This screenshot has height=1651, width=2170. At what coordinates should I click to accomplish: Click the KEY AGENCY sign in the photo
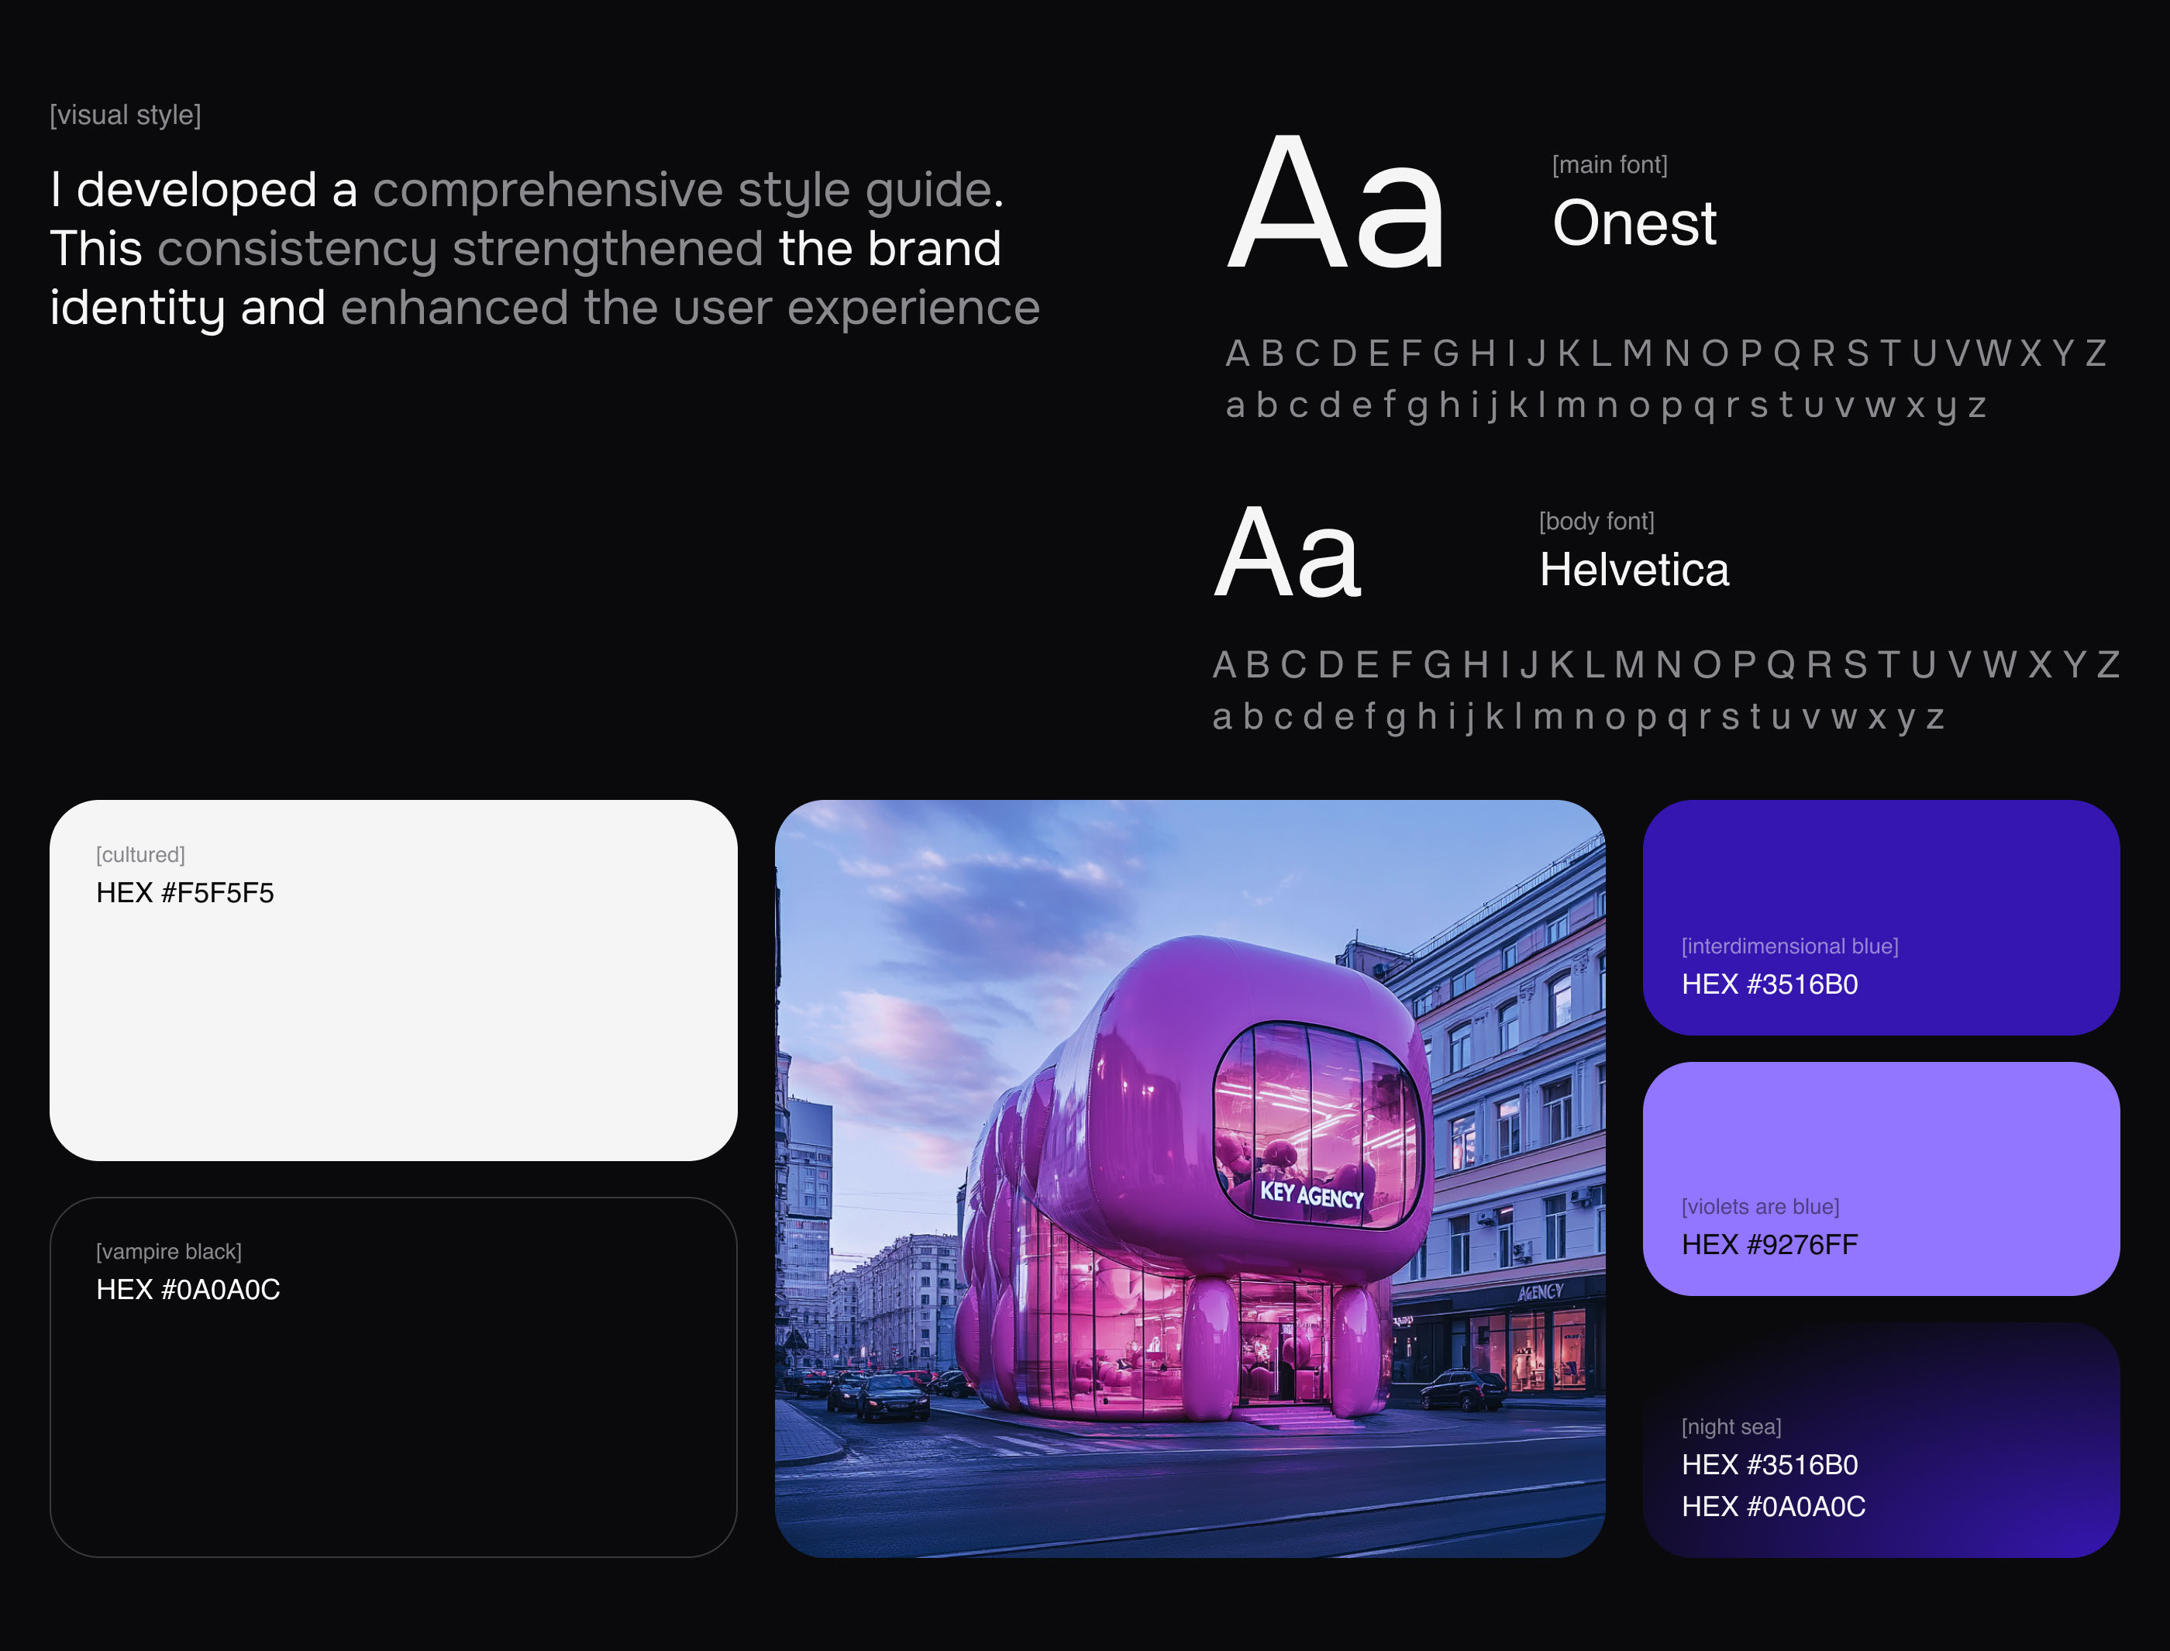1311,1195
